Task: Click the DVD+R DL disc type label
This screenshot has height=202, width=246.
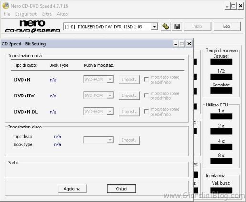Action: (x=26, y=112)
